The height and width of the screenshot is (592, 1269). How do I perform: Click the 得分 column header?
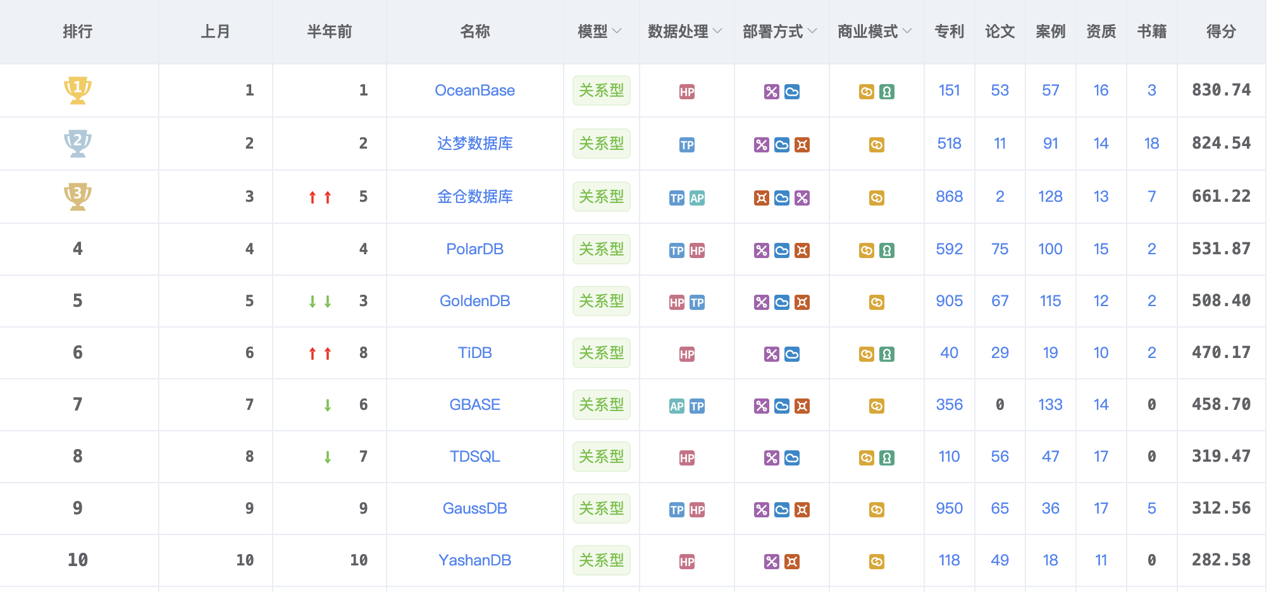click(x=1222, y=32)
